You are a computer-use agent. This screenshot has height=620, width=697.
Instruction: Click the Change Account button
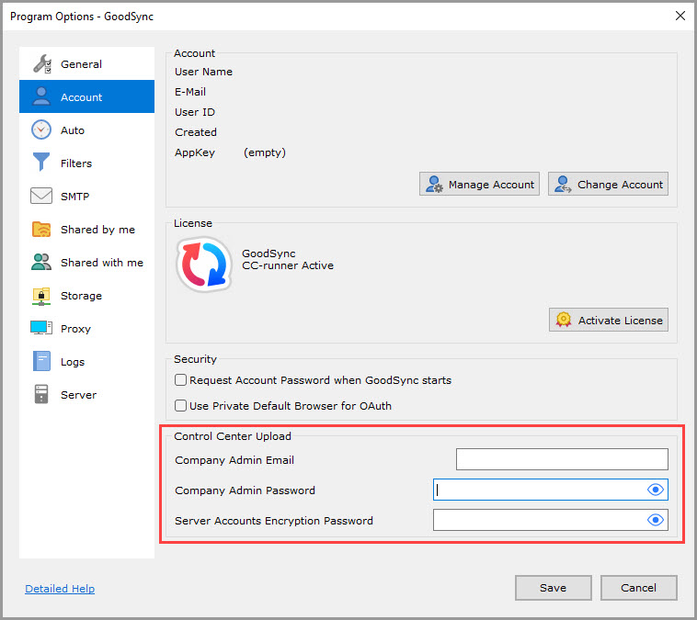click(608, 185)
